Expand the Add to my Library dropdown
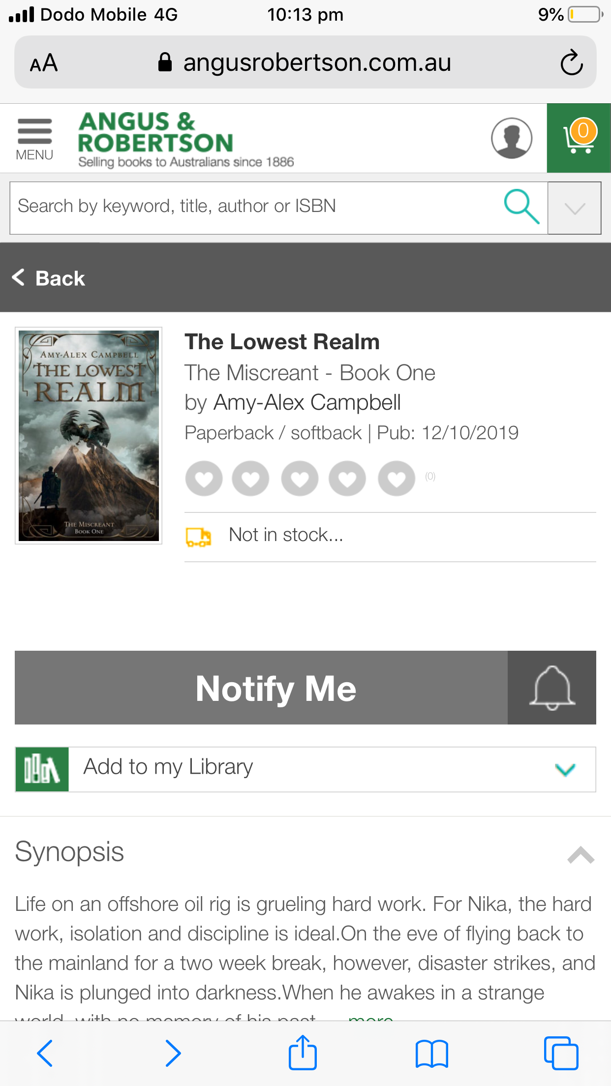This screenshot has height=1086, width=611. tap(565, 769)
